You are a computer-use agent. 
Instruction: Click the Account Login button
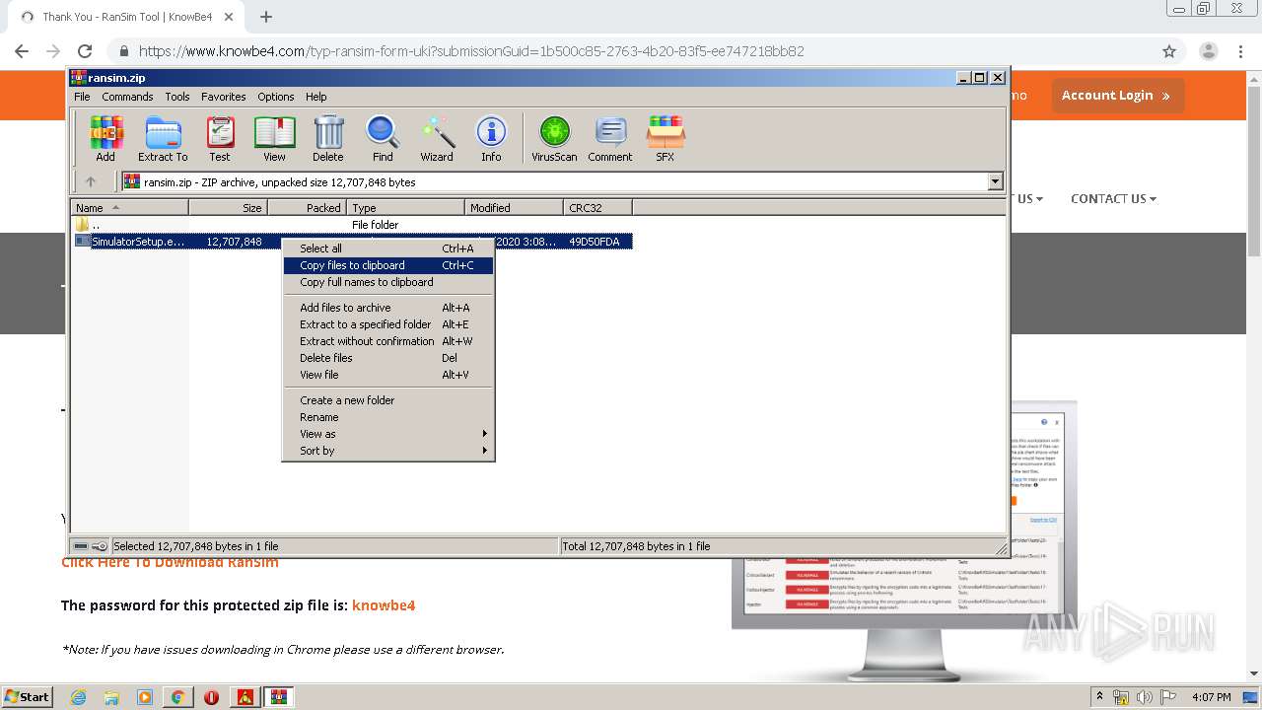pyautogui.click(x=1117, y=96)
